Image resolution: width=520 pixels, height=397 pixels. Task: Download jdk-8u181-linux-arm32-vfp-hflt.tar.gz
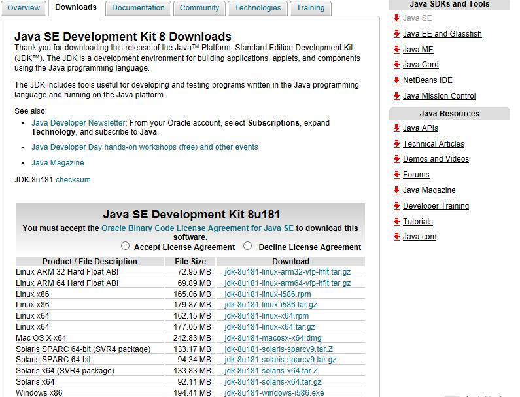click(288, 272)
